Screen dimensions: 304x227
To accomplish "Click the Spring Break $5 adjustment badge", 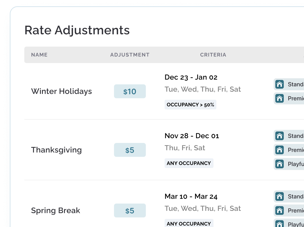I will [x=130, y=211].
